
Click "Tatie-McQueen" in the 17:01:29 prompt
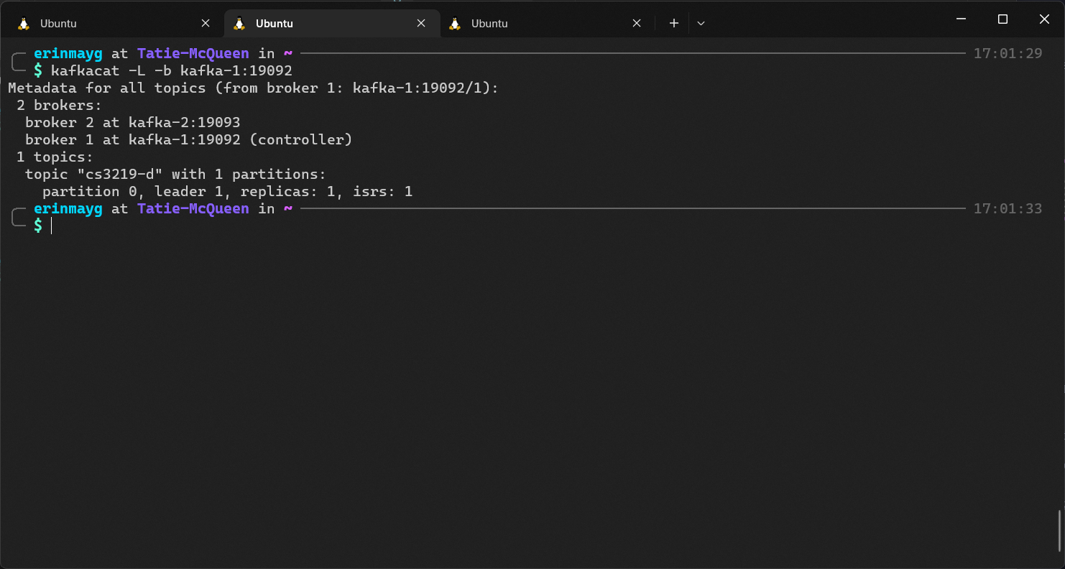[x=193, y=53]
